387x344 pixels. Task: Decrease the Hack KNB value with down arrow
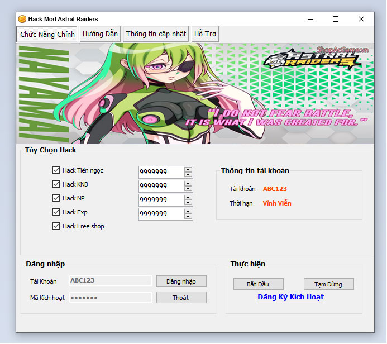click(x=188, y=188)
